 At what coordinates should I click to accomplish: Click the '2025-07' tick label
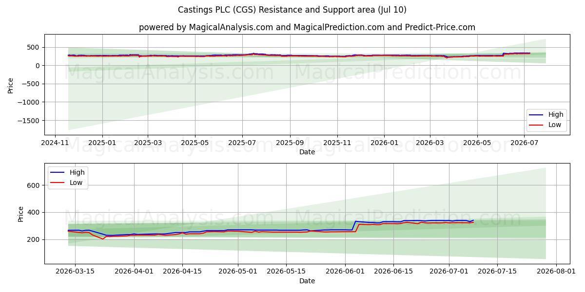(x=242, y=143)
